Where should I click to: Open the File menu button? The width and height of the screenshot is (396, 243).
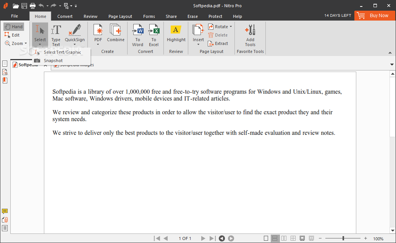pyautogui.click(x=15, y=16)
